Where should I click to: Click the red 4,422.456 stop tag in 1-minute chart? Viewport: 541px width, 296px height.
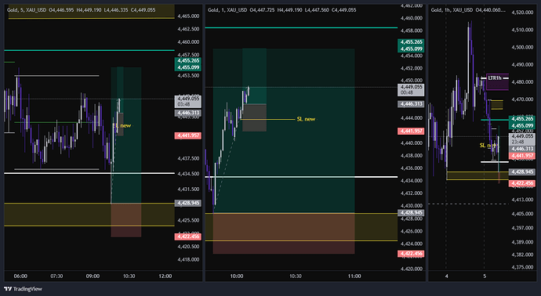click(x=411, y=254)
